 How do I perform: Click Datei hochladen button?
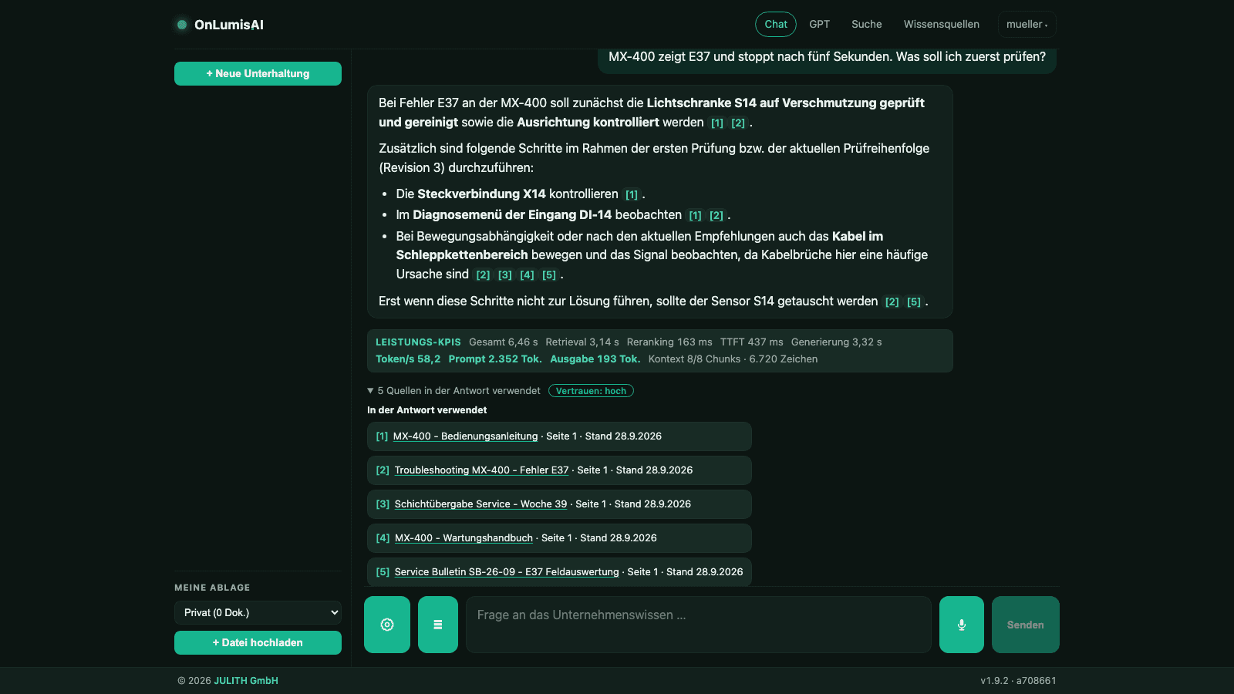coord(258,642)
